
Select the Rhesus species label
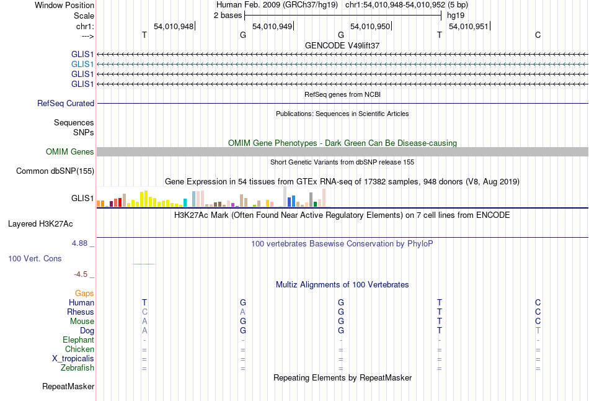[81, 312]
